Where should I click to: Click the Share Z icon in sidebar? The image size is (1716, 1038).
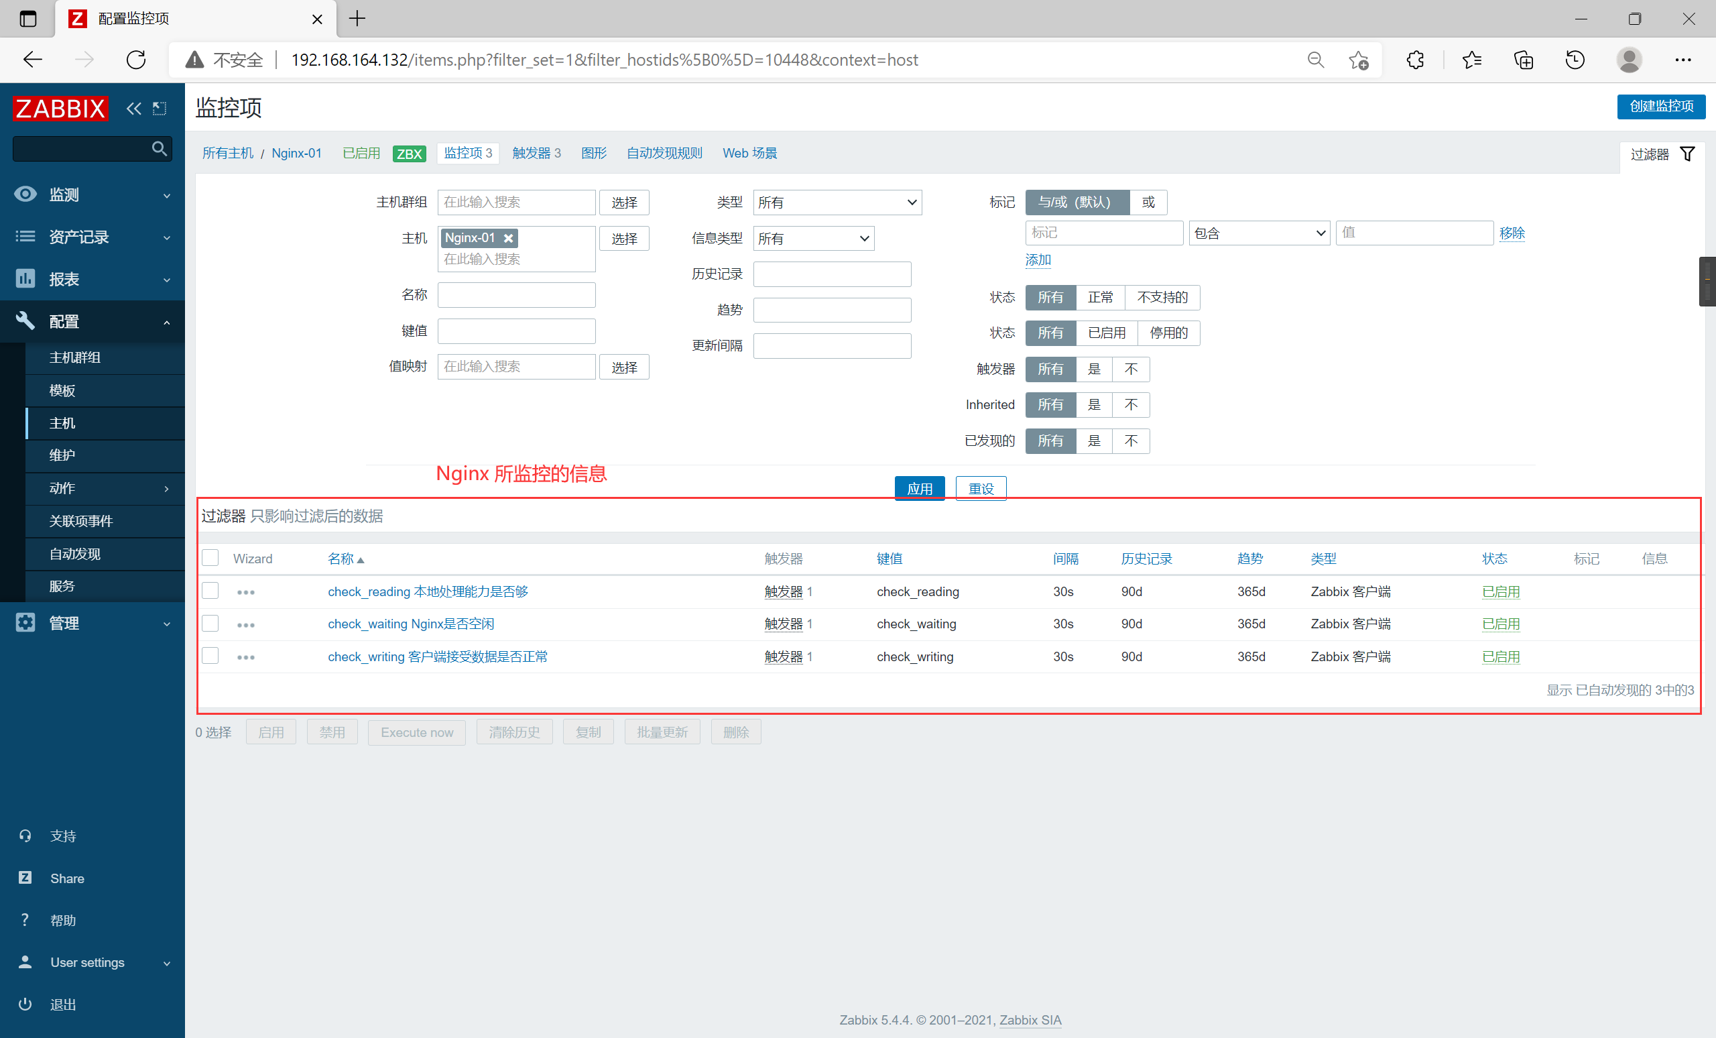[x=25, y=878]
